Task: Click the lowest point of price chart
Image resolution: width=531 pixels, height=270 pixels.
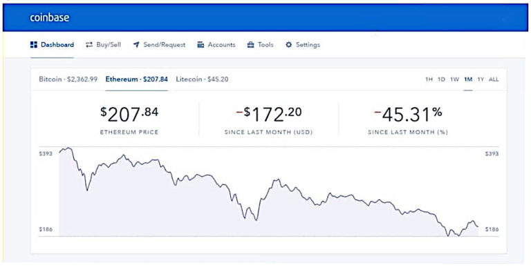Action: pyautogui.click(x=448, y=236)
